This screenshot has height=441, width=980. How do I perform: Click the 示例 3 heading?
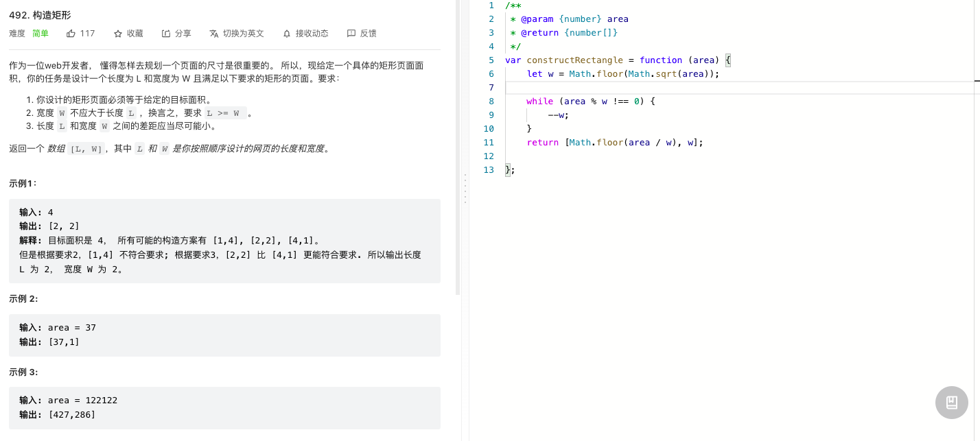point(23,372)
